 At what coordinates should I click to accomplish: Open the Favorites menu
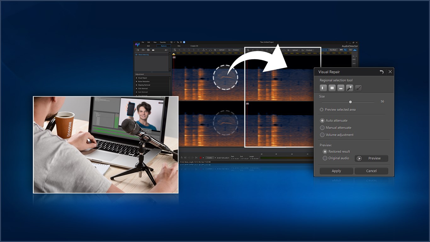163,42
